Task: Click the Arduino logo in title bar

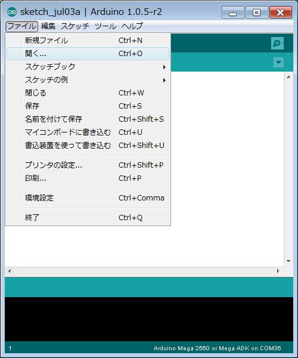Action: pyautogui.click(x=12, y=12)
